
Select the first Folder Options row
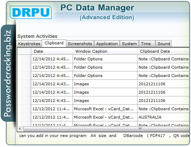[110, 59]
